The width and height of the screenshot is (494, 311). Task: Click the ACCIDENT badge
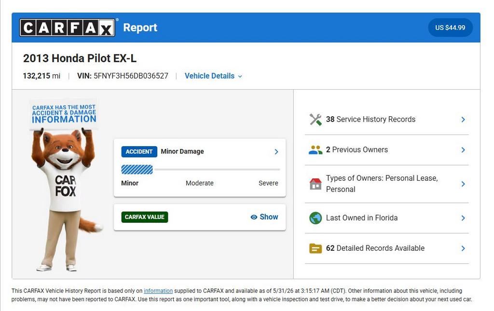[x=139, y=152]
